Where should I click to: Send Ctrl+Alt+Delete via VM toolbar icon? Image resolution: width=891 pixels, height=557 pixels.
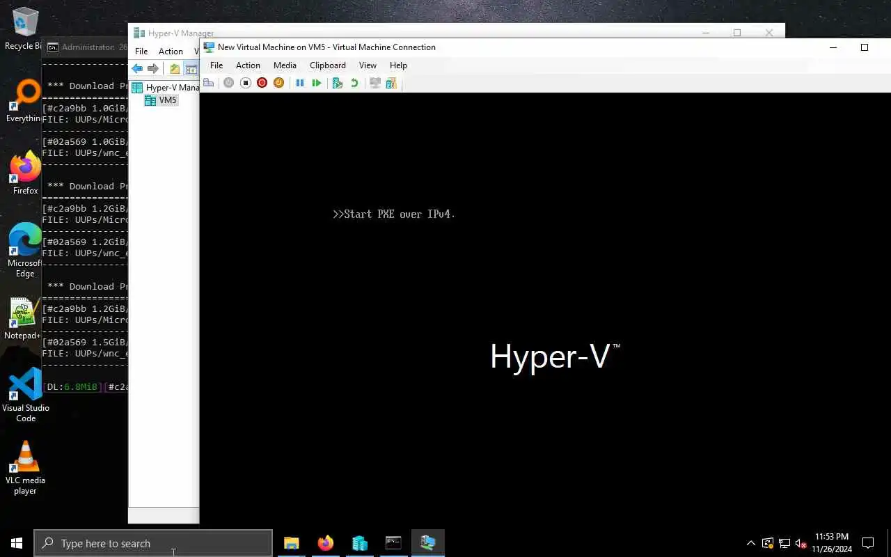208,83
